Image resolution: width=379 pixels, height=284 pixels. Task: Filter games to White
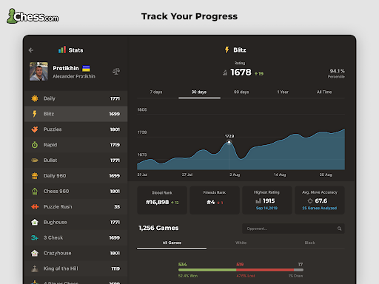coord(241,243)
